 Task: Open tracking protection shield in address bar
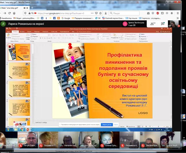[x=25, y=13]
